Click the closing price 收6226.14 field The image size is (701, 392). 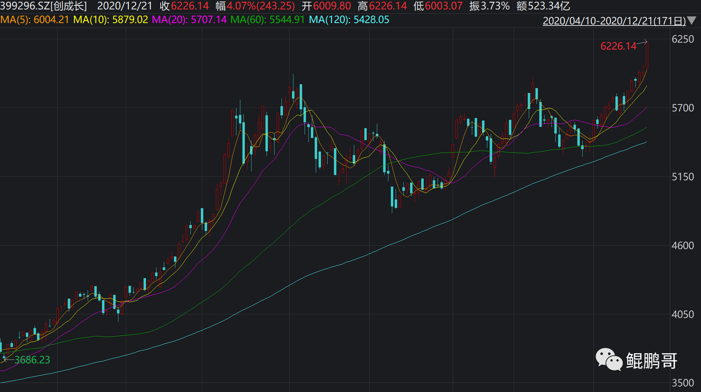coord(184,6)
